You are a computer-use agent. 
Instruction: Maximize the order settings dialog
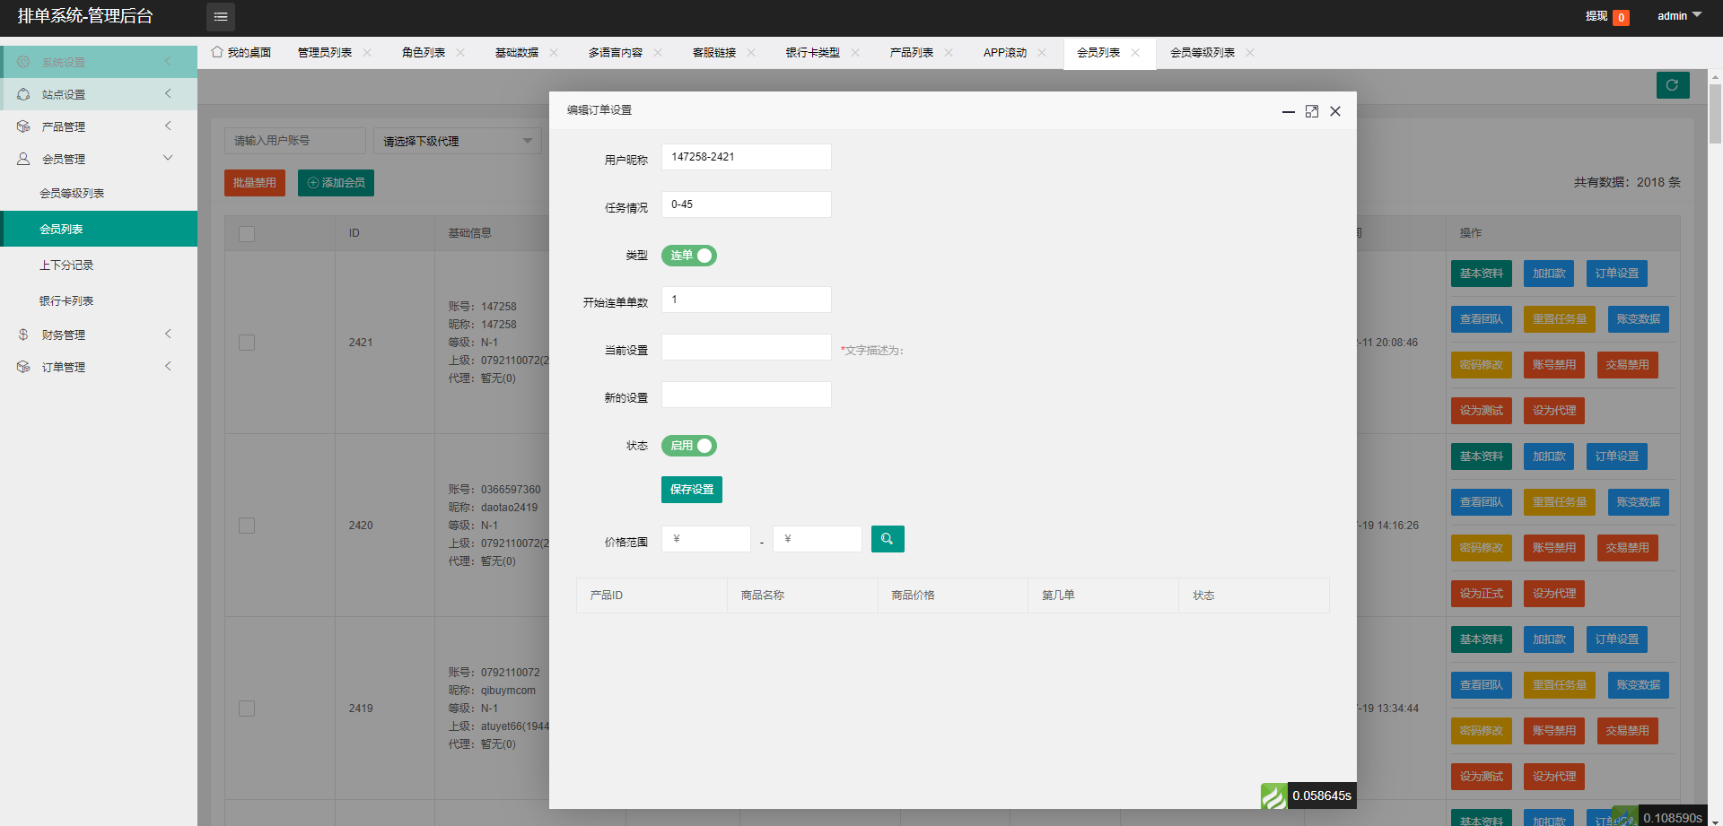pos(1311,111)
